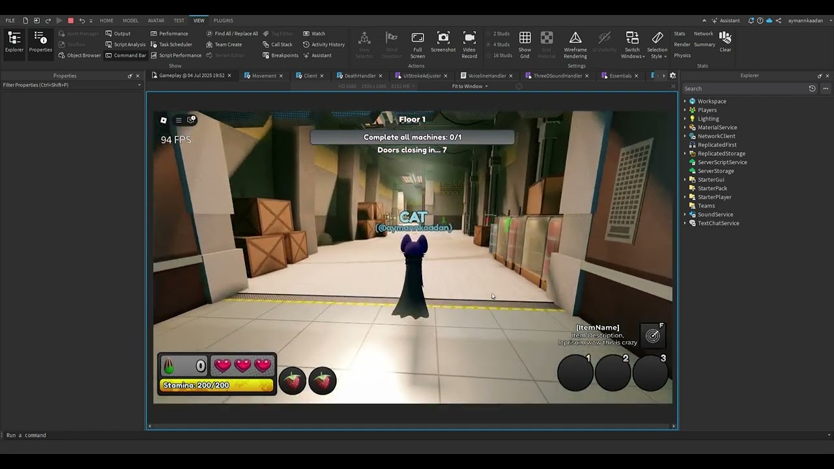The image size is (834, 469).
Task: Click the Filter Properties input field
Action: (x=72, y=85)
